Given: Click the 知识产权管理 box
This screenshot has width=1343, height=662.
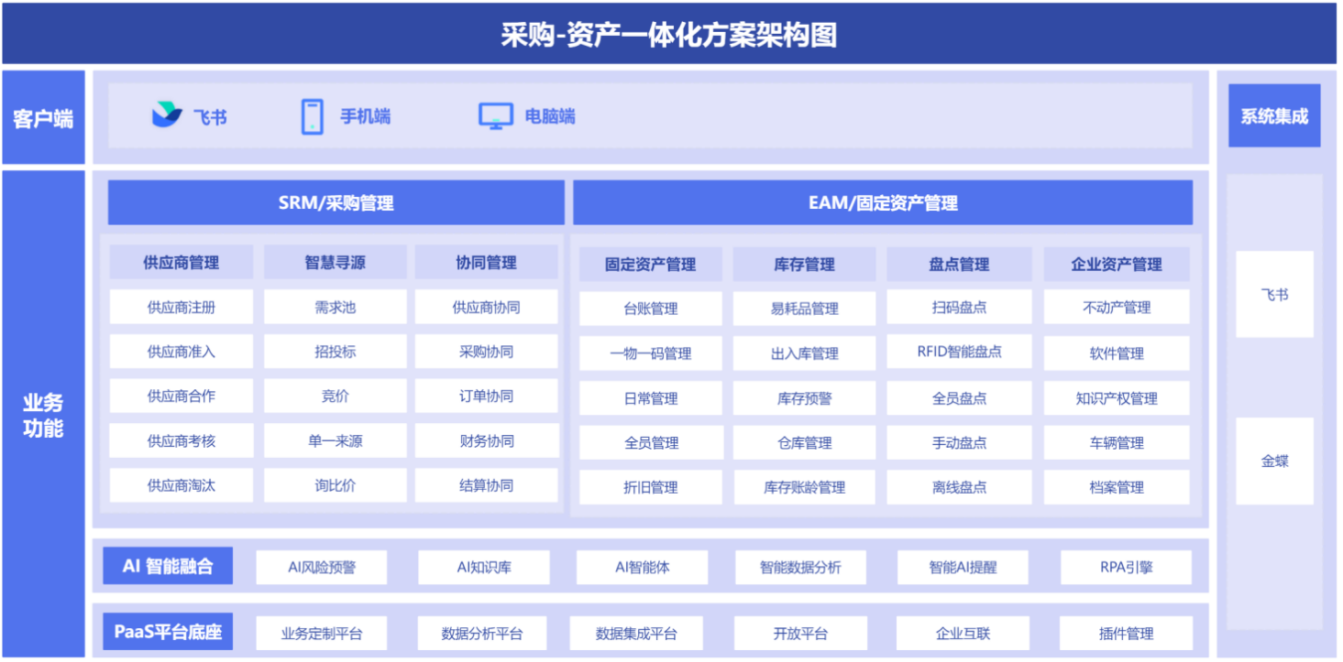Looking at the screenshot, I should click(x=1116, y=398).
